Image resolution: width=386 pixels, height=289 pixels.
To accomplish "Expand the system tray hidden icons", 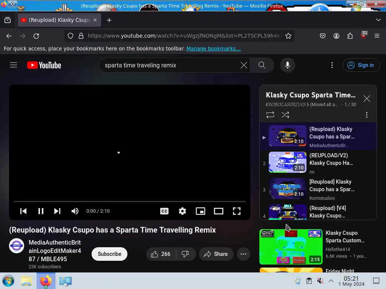I will coord(331,281).
